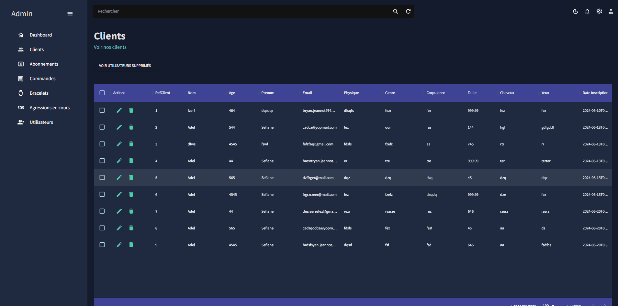
Task: Delete client row 8 trash icon
Action: pyautogui.click(x=131, y=228)
